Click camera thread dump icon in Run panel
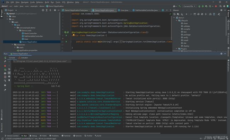The width and height of the screenshot is (230, 140). [5, 73]
